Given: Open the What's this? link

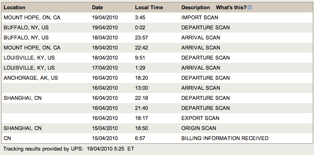Looking at the screenshot, I should point(231,8).
